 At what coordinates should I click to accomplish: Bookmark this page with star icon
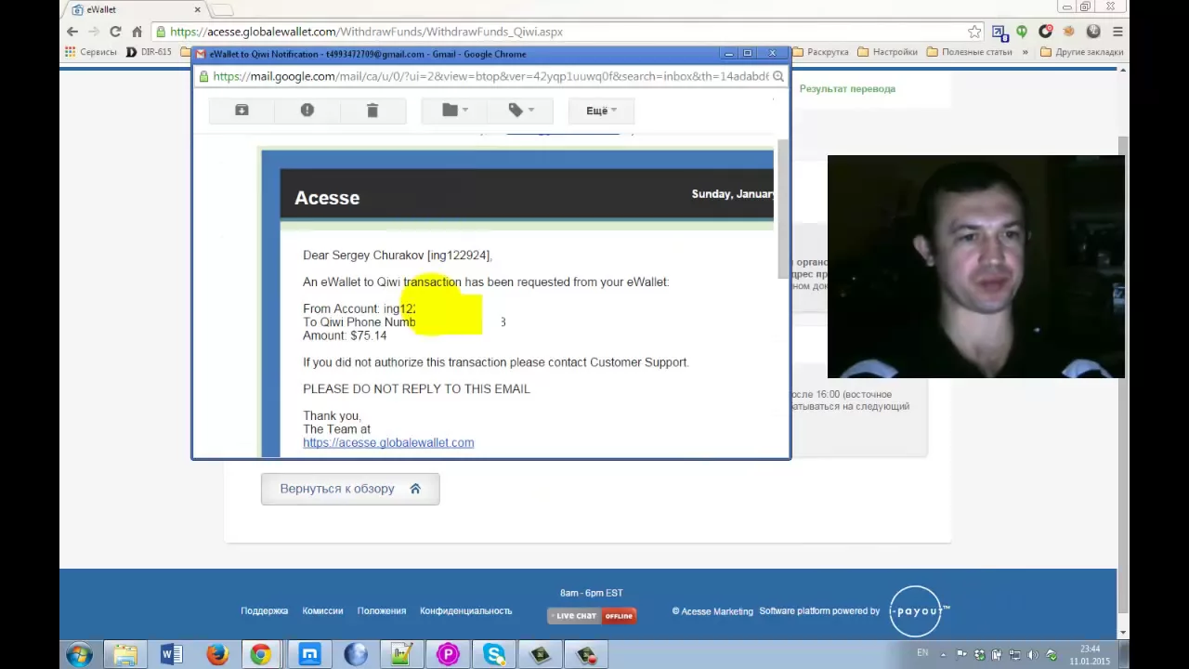pos(973,32)
